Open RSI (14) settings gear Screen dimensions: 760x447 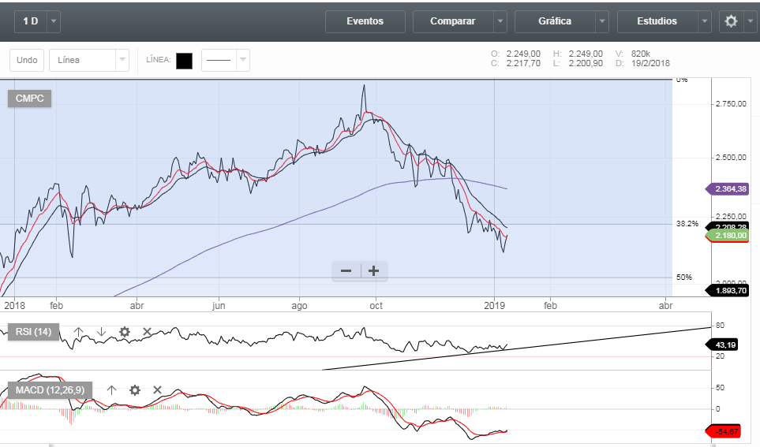(124, 332)
